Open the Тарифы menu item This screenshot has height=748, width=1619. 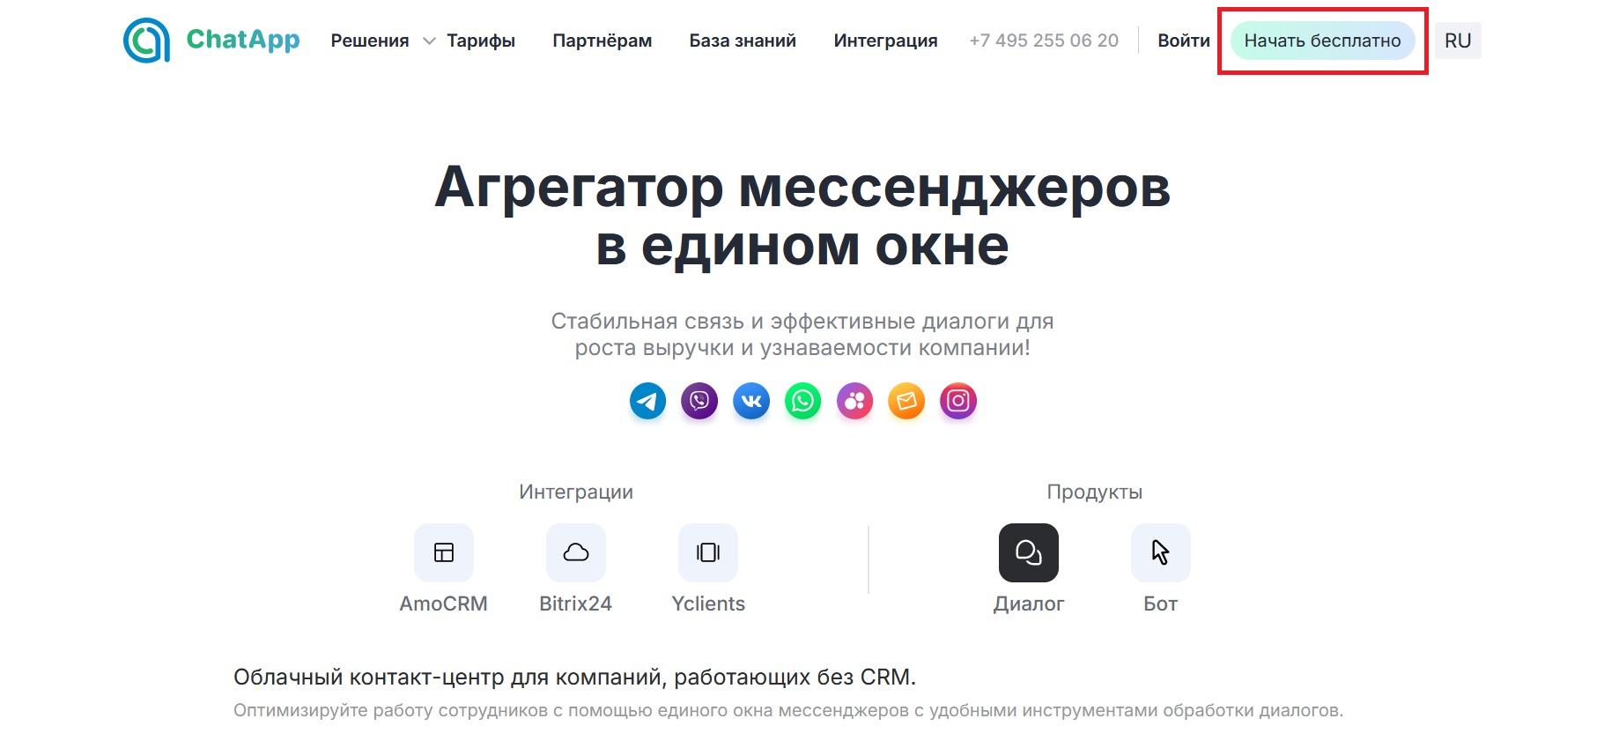481,41
